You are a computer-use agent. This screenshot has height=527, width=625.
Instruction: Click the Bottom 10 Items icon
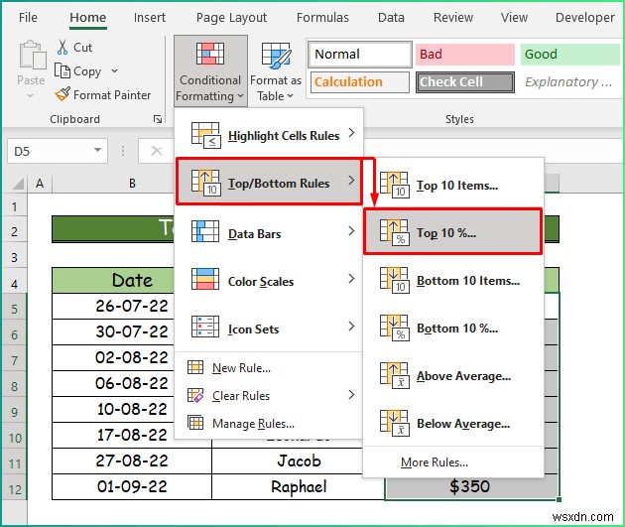point(394,280)
